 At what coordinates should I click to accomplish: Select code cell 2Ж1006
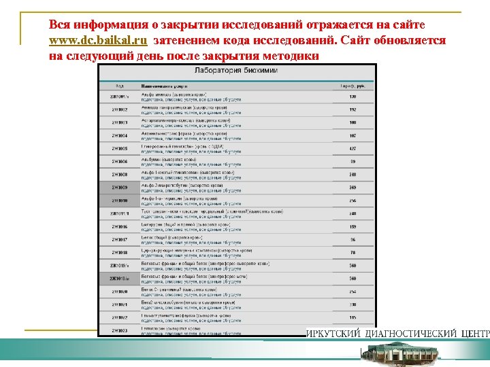[120, 161]
